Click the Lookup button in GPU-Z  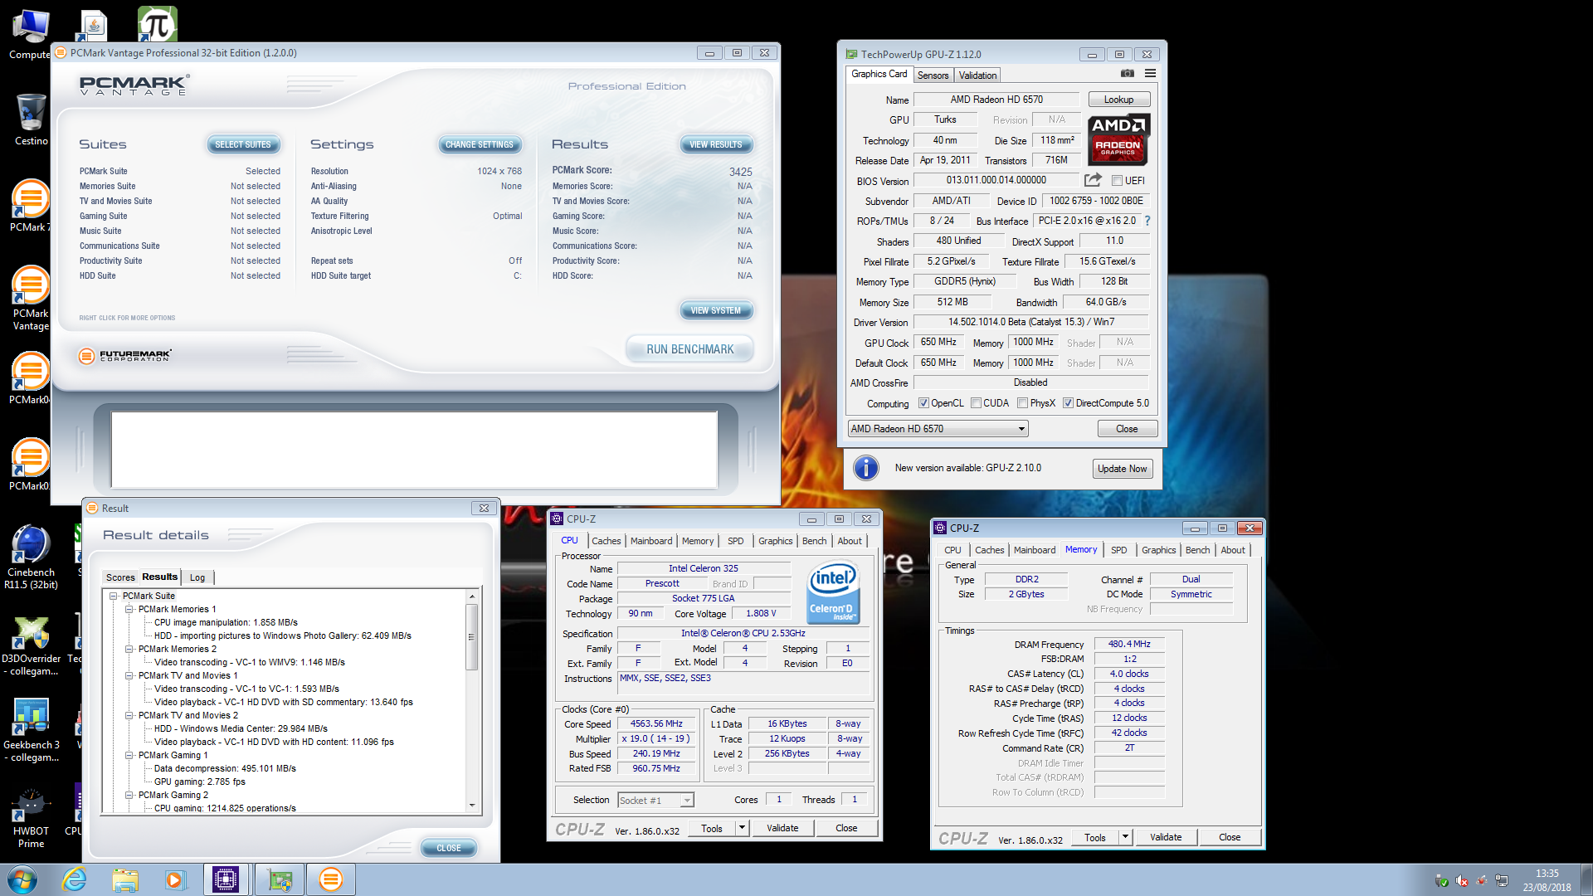click(1118, 100)
